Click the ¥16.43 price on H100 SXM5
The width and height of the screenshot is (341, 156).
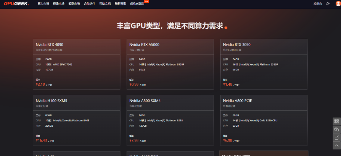41,140
